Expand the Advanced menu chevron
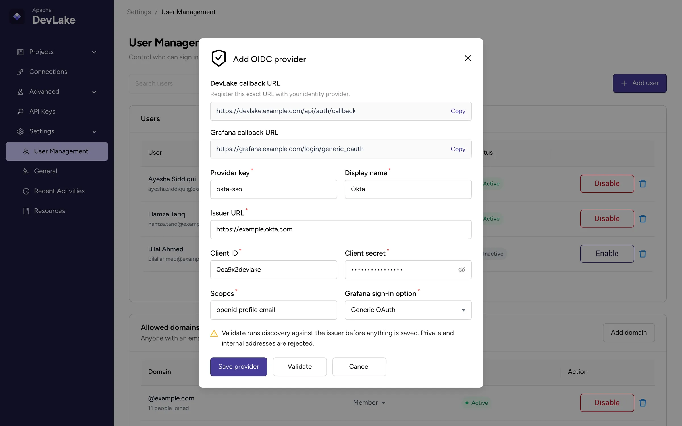This screenshot has width=682, height=426. coord(94,92)
